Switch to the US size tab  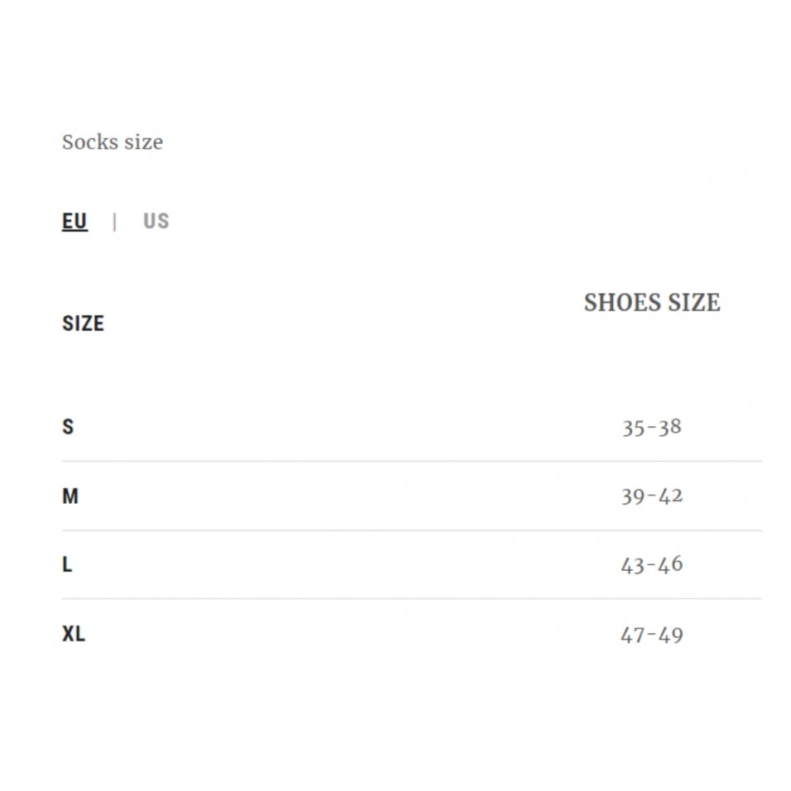(x=156, y=221)
